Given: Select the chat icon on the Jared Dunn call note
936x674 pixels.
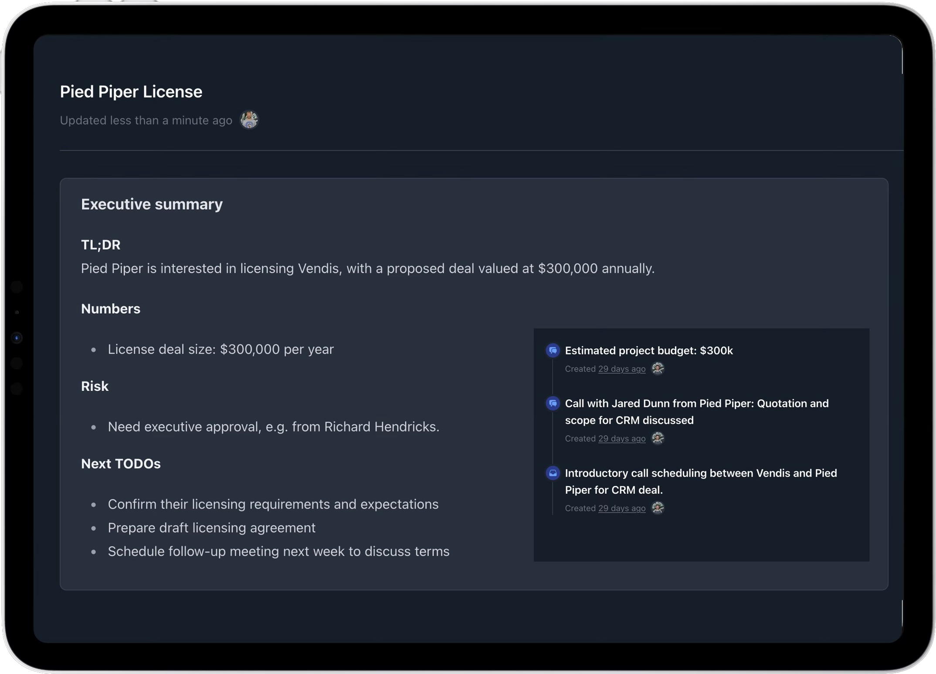Looking at the screenshot, I should coord(552,403).
